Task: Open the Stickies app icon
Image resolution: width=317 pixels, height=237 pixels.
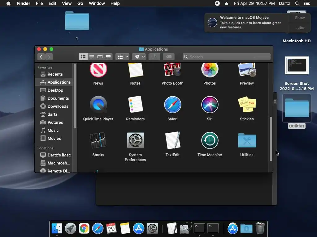Action: (247, 104)
